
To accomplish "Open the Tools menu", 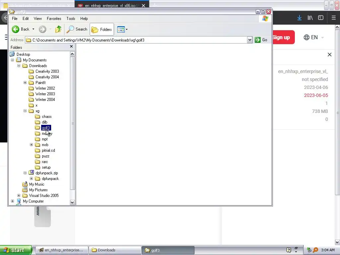I will [71, 19].
